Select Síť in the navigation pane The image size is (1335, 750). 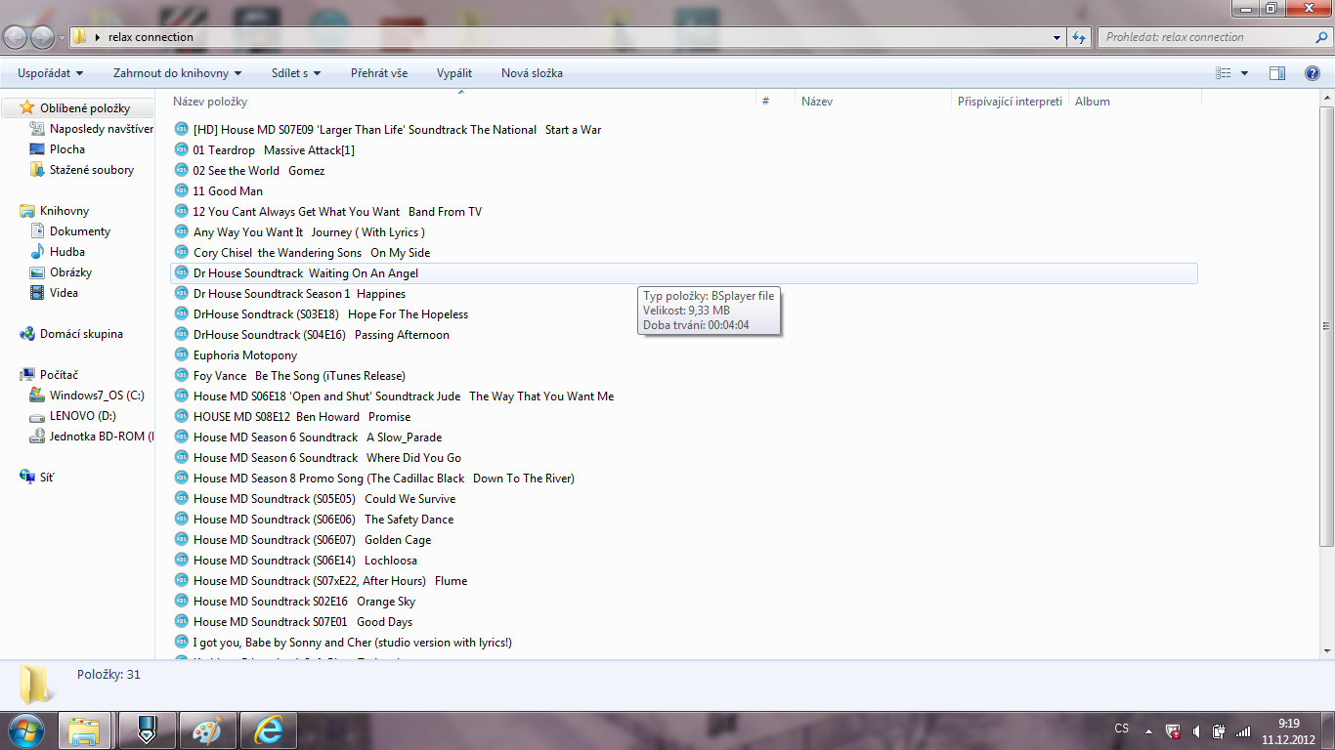pos(37,478)
